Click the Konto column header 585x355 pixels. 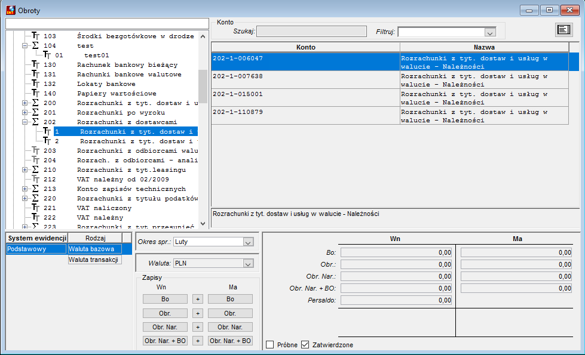(x=305, y=47)
